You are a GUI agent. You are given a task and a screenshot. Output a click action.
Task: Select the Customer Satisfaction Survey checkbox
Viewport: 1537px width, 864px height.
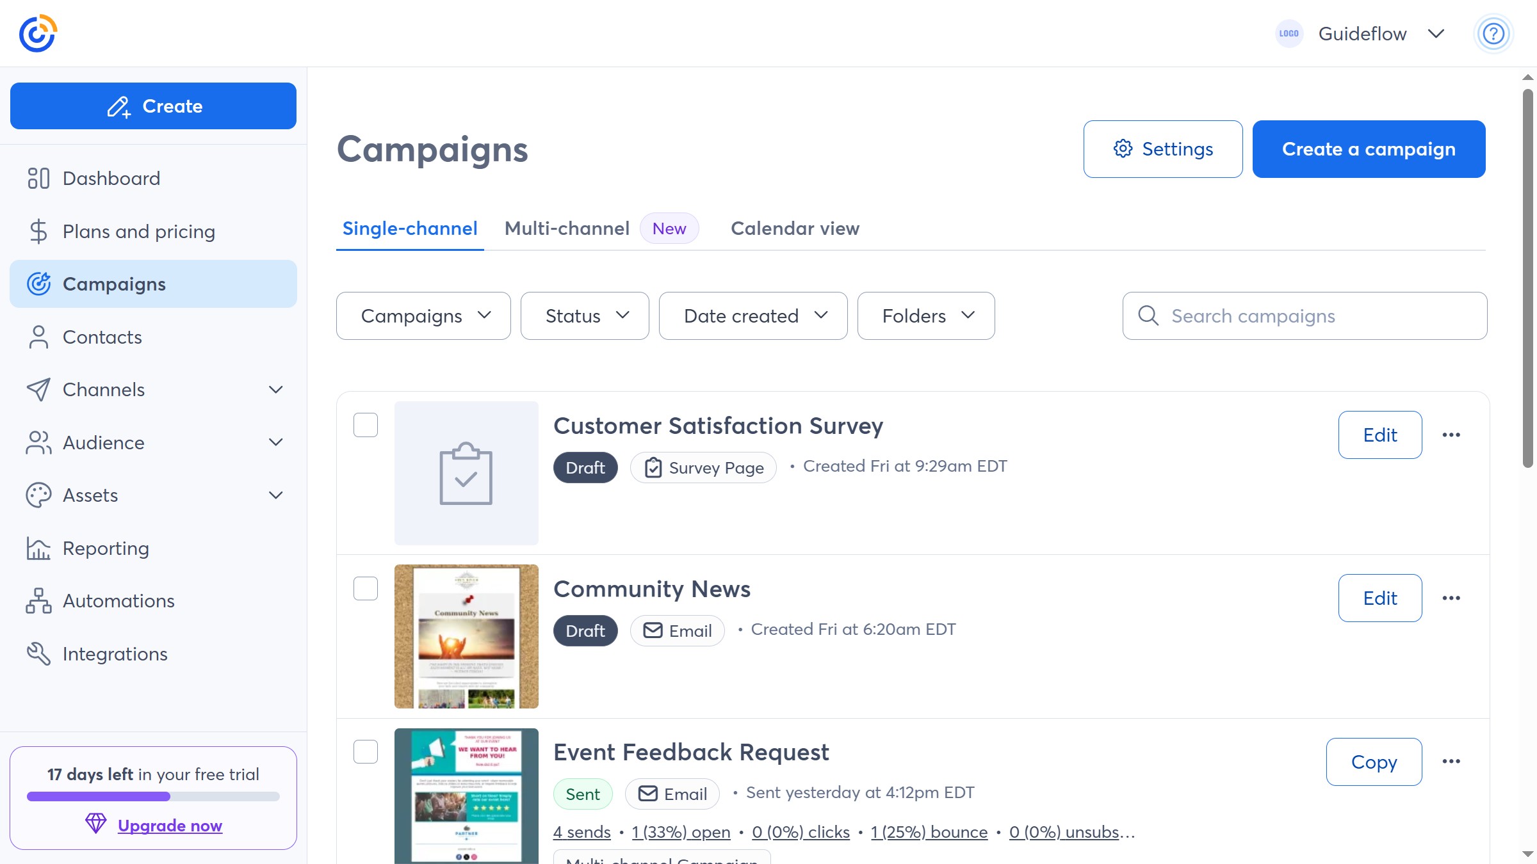click(366, 424)
